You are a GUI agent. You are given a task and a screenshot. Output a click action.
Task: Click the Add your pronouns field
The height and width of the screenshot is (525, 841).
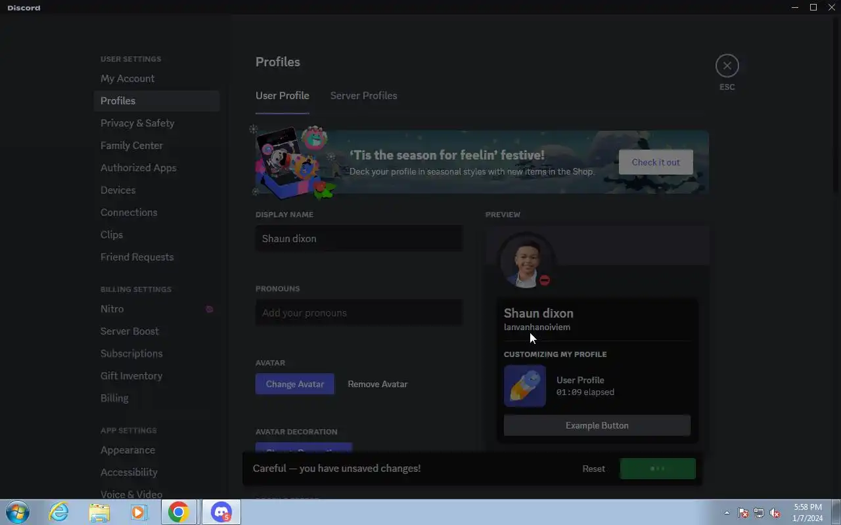click(359, 312)
